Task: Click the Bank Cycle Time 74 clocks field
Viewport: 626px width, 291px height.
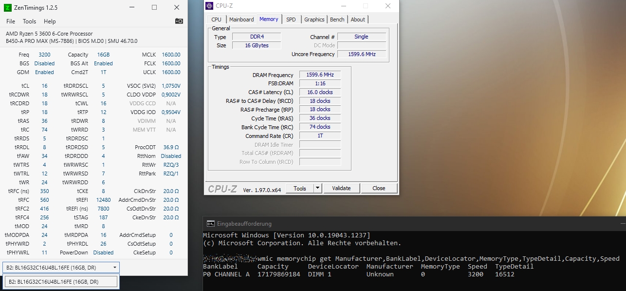Action: point(320,127)
